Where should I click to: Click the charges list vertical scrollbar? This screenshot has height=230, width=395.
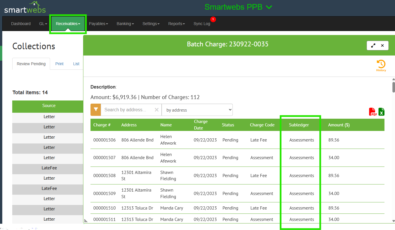(393, 87)
